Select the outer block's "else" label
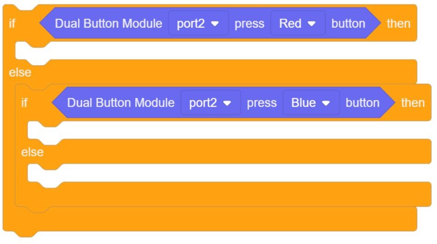 (x=20, y=72)
